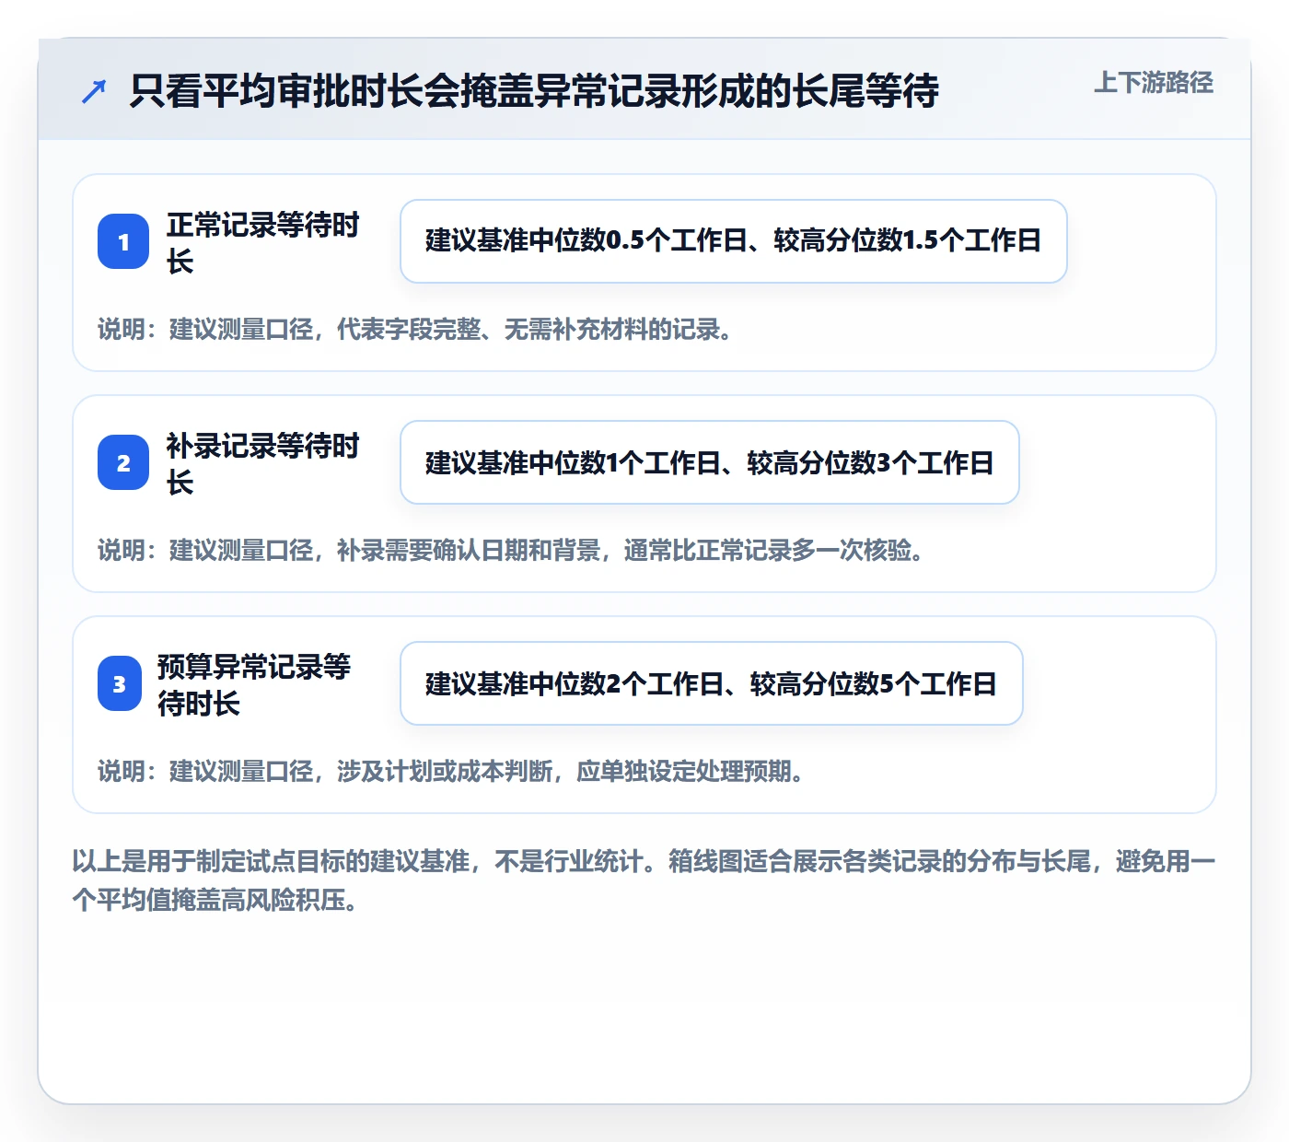The height and width of the screenshot is (1142, 1289).
Task: Click the headline 只看平均审批时长会掩盖异常记录
Action: coord(534,91)
